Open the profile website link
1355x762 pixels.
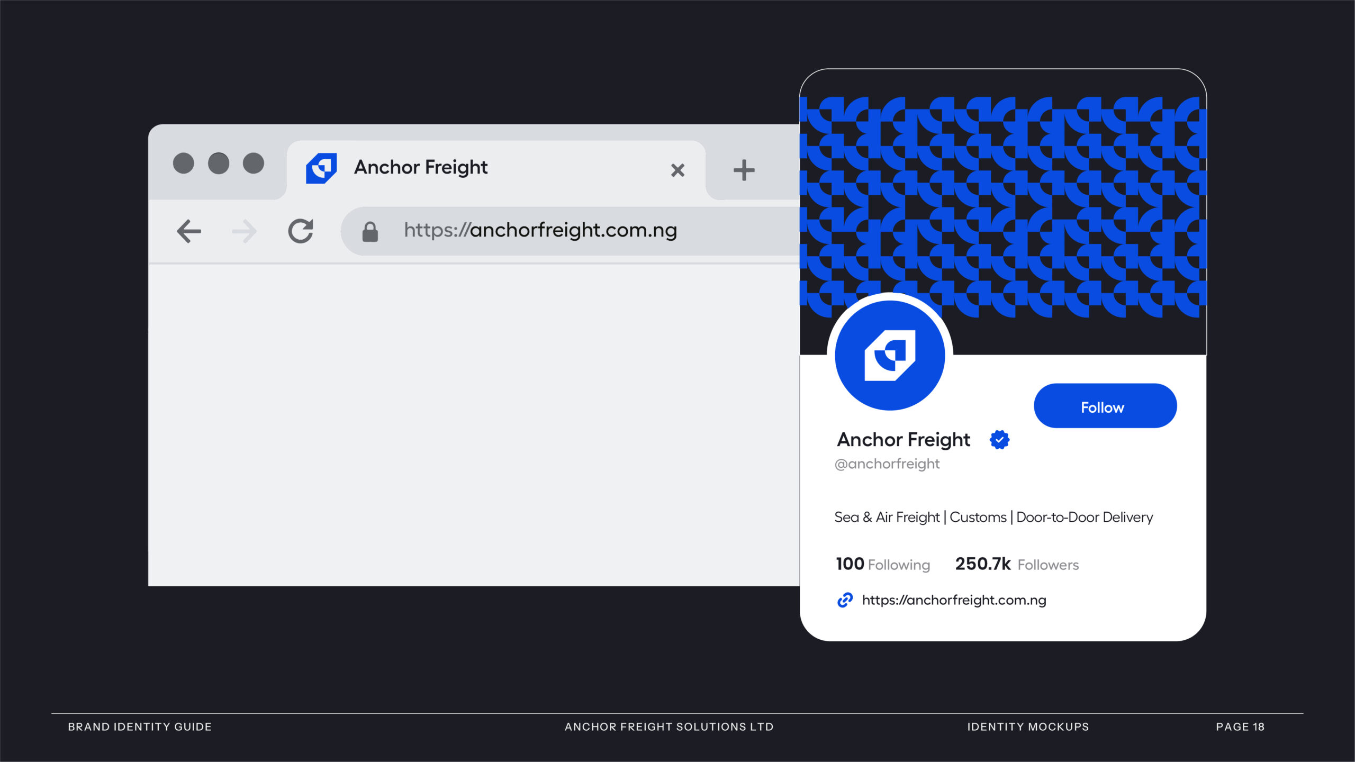point(954,600)
